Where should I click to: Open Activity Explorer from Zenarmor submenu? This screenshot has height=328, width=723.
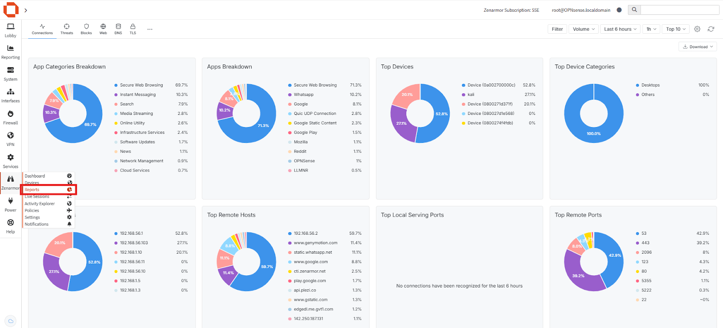point(48,204)
